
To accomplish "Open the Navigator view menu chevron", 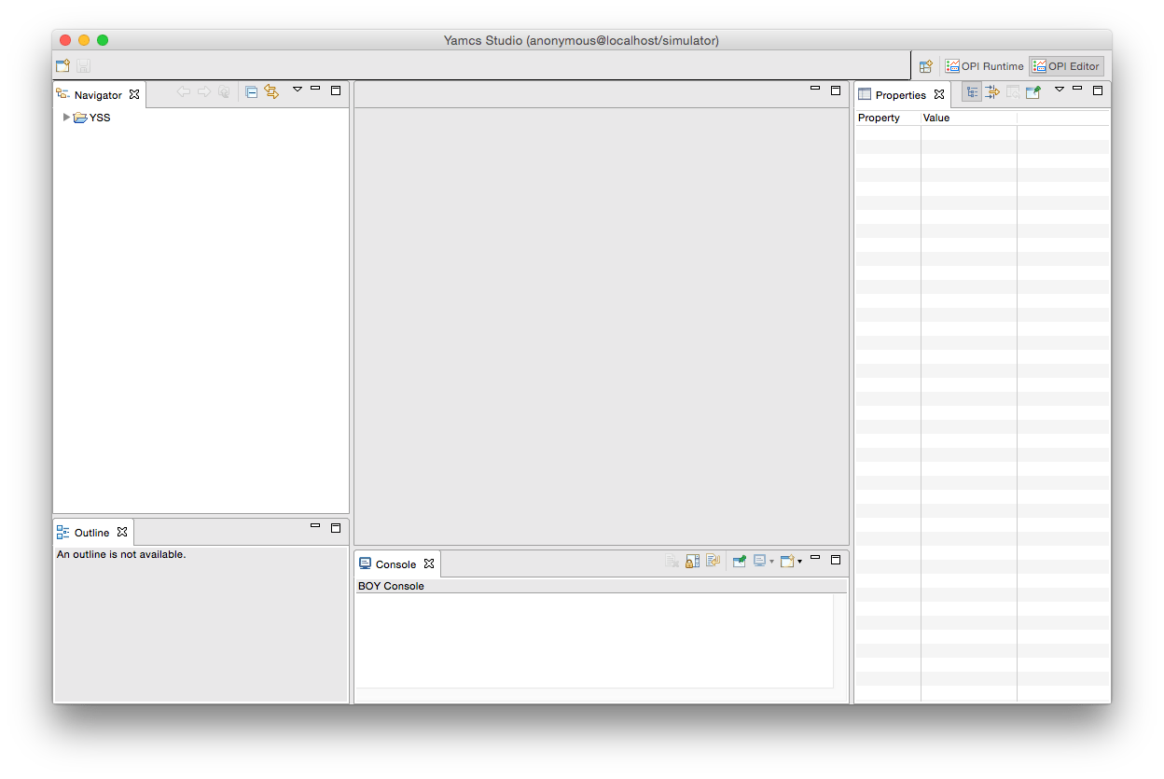I will 297,90.
